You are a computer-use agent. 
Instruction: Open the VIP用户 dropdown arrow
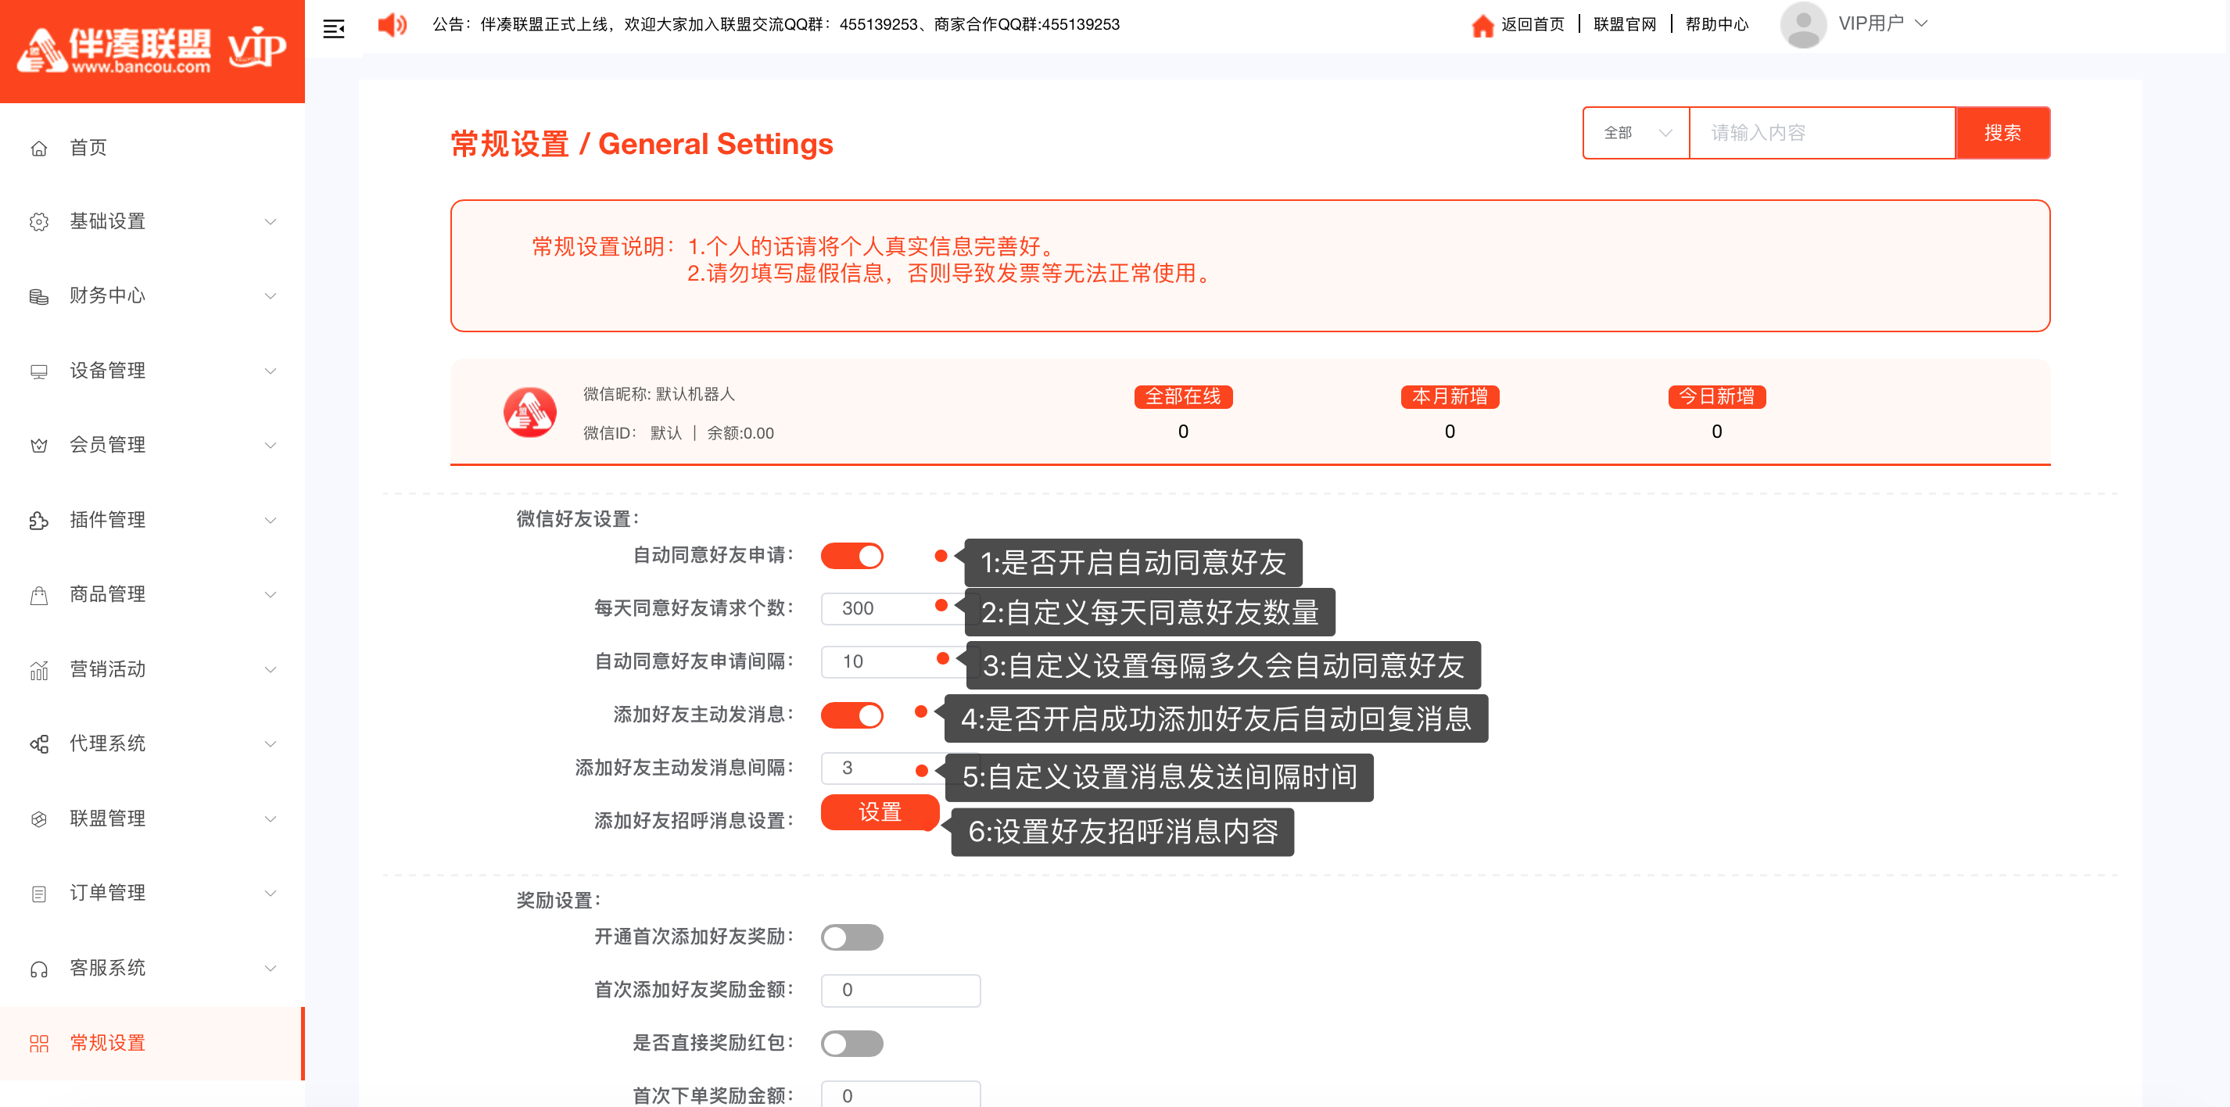[x=1921, y=23]
